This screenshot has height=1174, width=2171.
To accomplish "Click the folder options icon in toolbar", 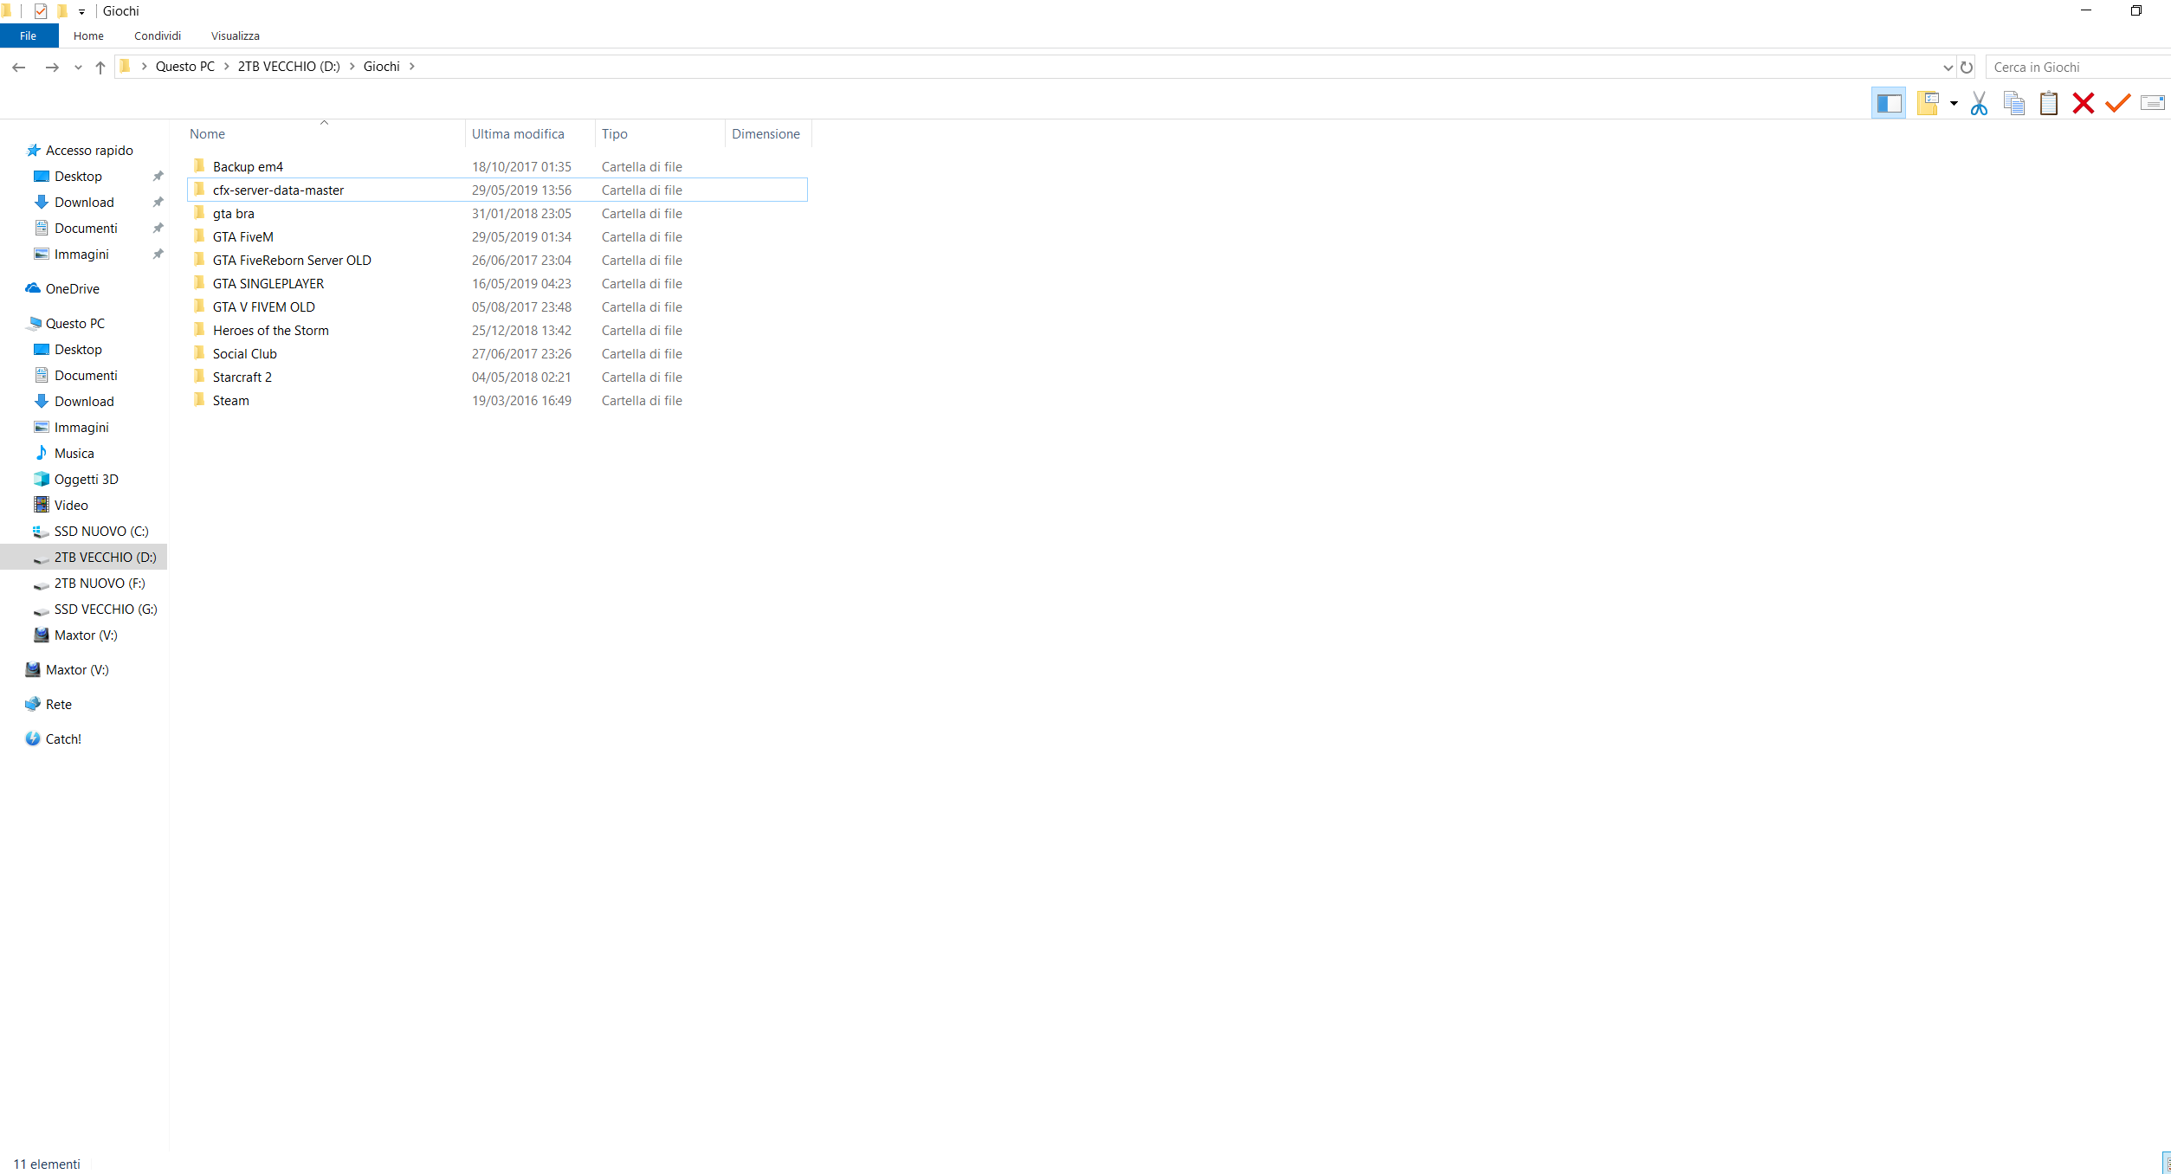I will (x=1928, y=104).
